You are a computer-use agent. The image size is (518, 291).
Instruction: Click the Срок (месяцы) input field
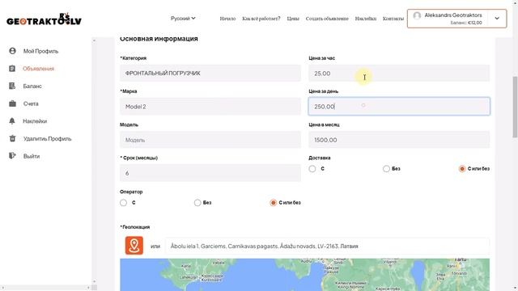[x=210, y=173]
